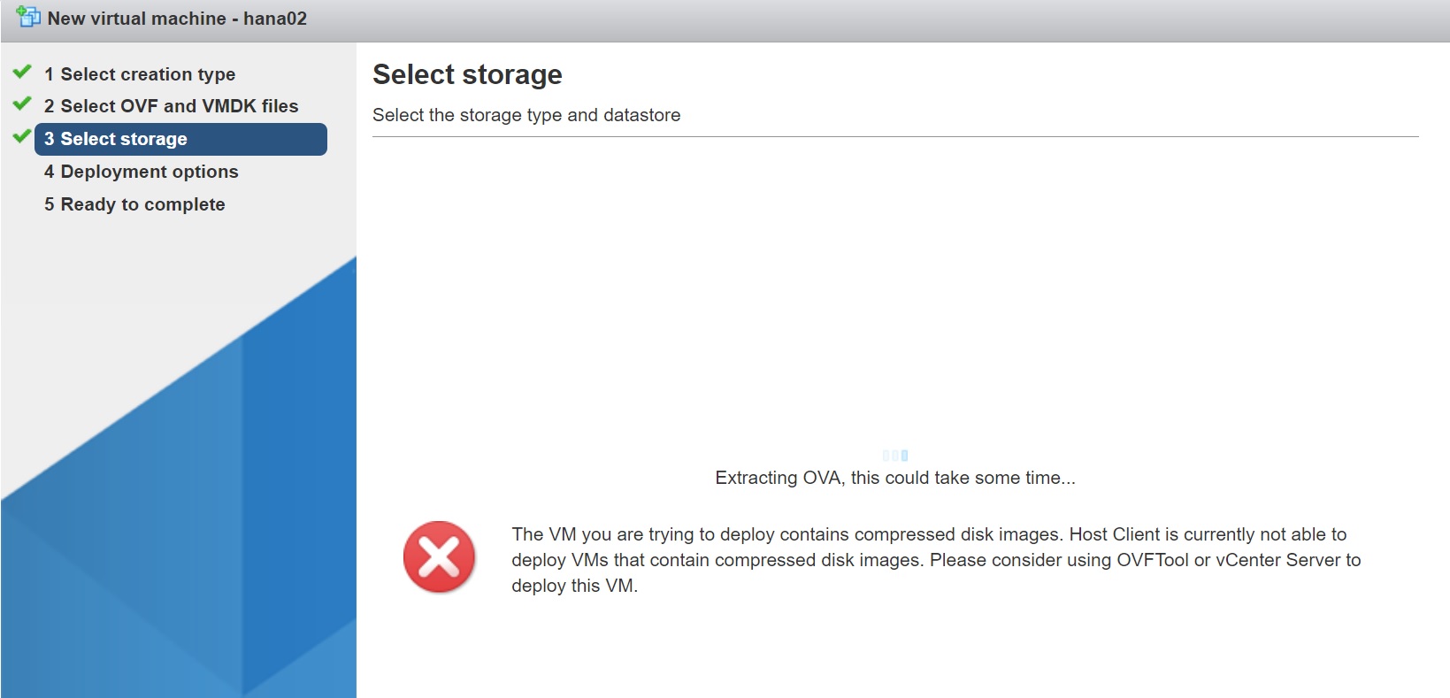Screen dimensions: 1450x698
Task: Click the red error X icon
Action: coord(439,556)
